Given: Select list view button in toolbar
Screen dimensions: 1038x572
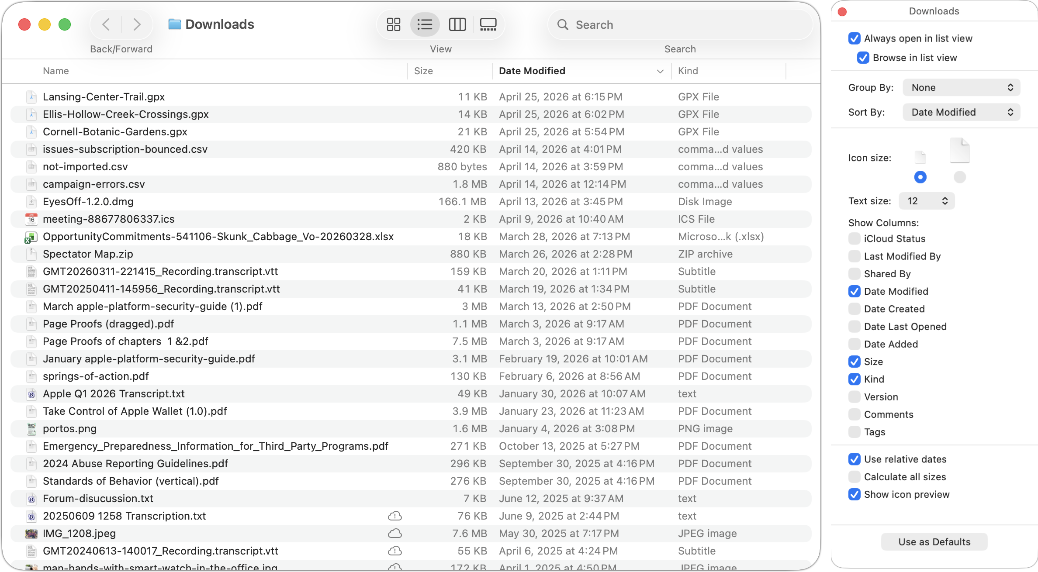Looking at the screenshot, I should pyautogui.click(x=425, y=24).
